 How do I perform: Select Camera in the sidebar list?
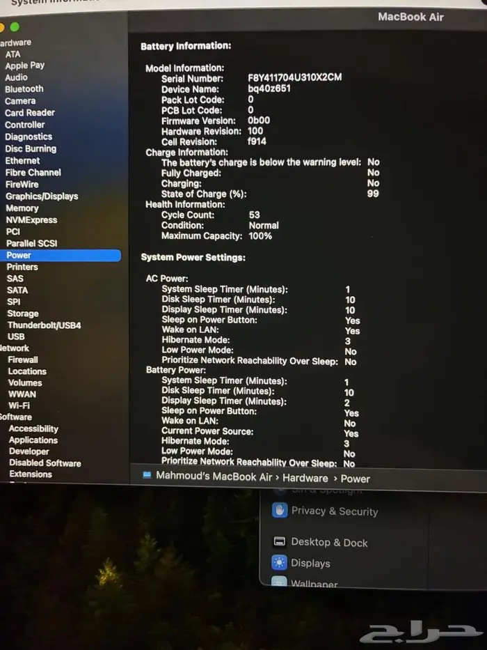coord(20,101)
